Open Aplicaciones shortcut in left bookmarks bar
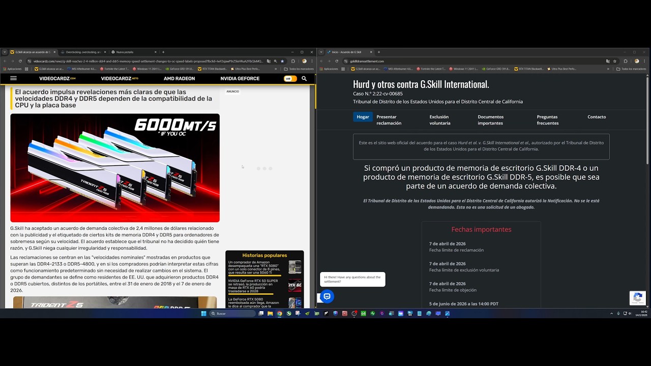Viewport: 651px width, 366px height. pos(12,69)
